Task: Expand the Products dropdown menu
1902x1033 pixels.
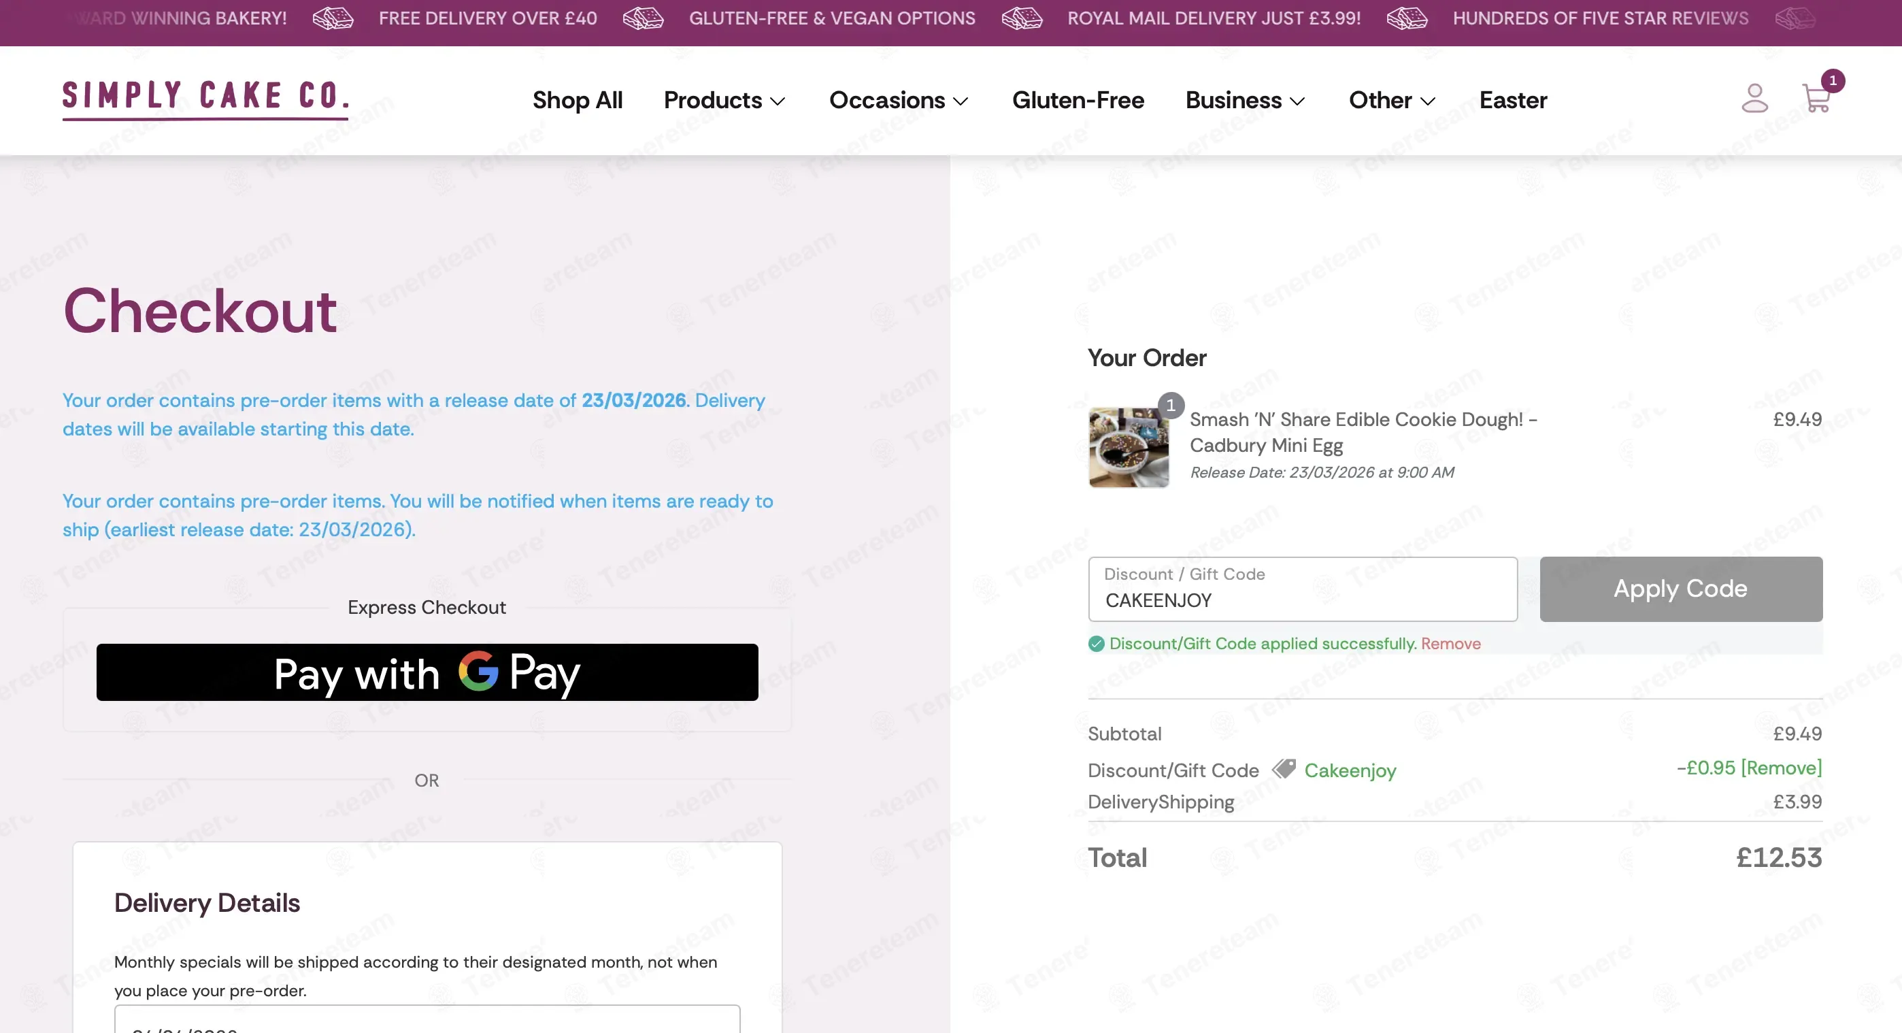Action: coord(724,99)
